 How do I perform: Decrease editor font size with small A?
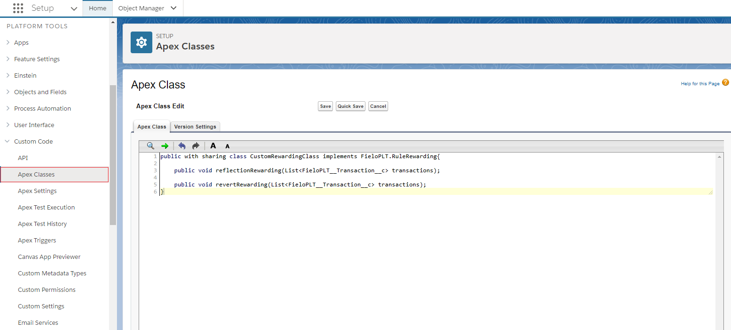pos(227,146)
